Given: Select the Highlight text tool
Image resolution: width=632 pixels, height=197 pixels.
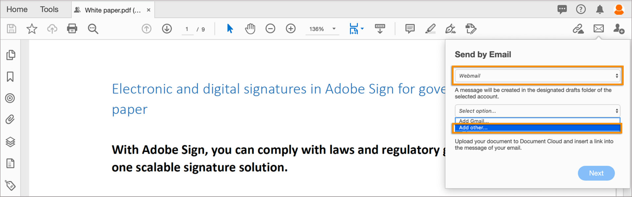Looking at the screenshot, I should click(x=430, y=29).
